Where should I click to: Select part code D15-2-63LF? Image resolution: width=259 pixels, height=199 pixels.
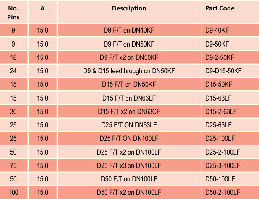pyautogui.click(x=221, y=111)
